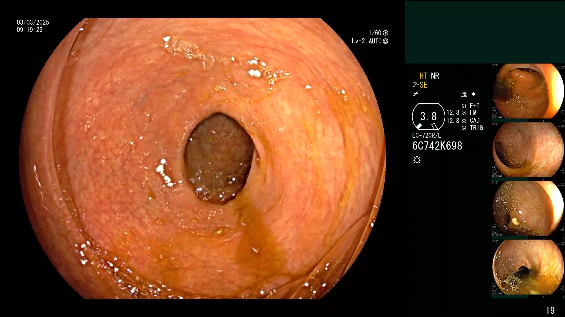The image size is (565, 317).
Task: Click the S4: TRIG switch assignment
Action: 472,128
